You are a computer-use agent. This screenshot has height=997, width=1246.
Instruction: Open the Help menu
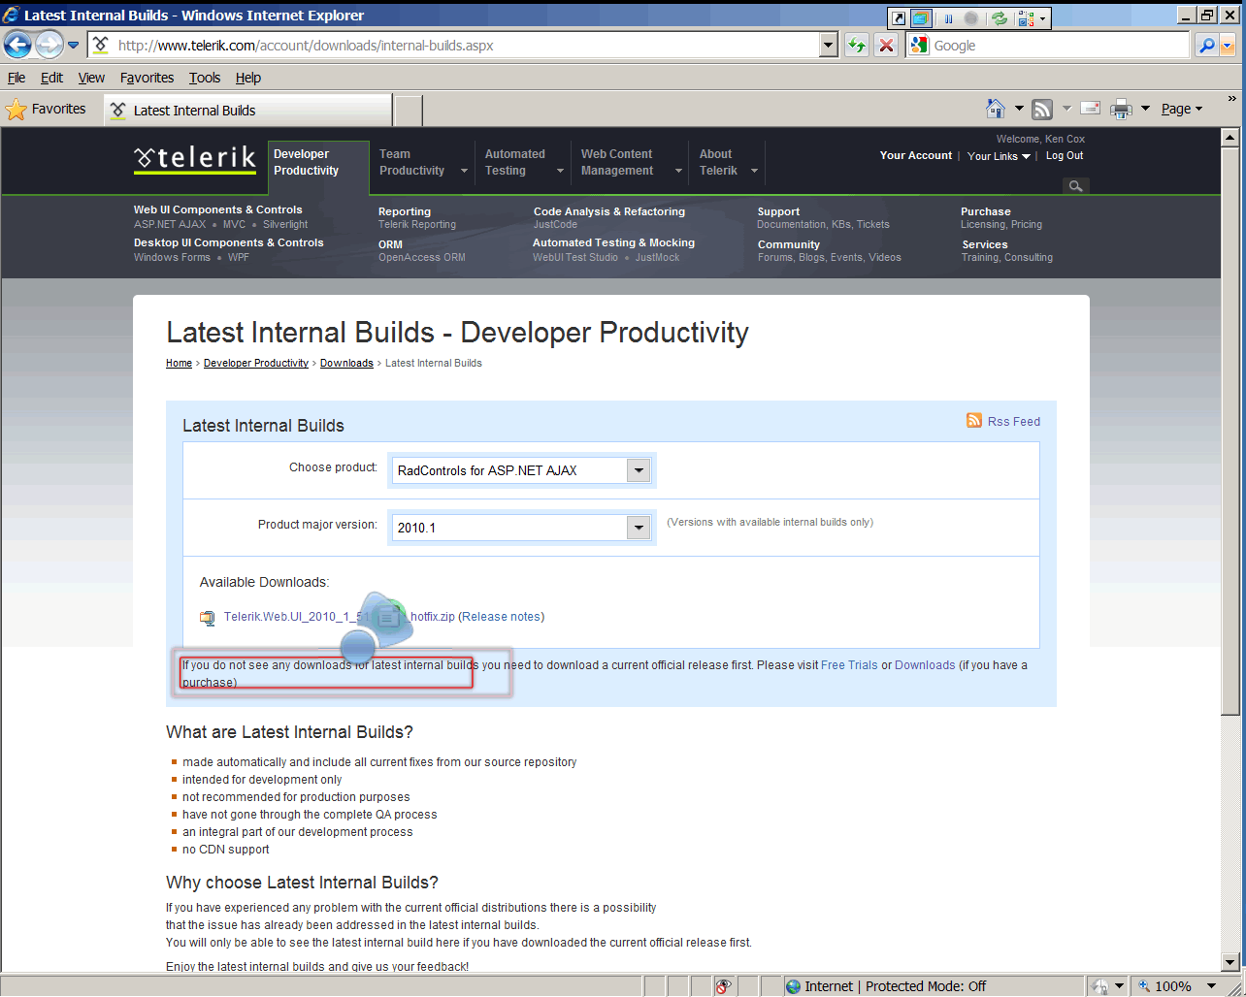(248, 78)
